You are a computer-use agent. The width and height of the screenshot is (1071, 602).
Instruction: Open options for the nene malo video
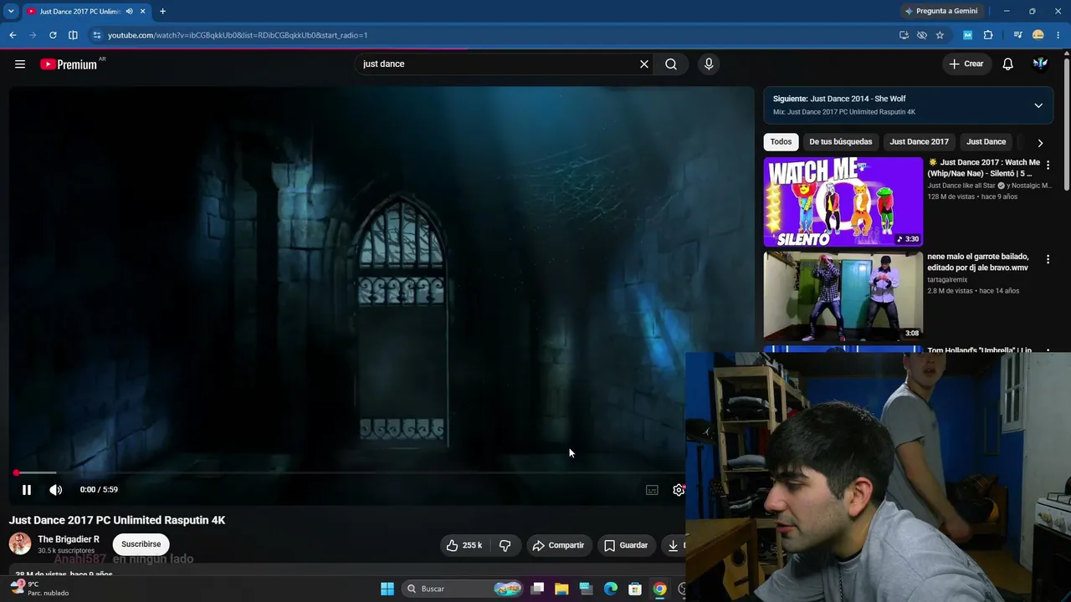tap(1048, 260)
